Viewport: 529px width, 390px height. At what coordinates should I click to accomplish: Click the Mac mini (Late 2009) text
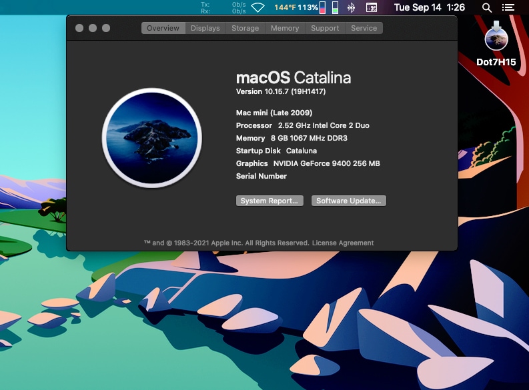pyautogui.click(x=274, y=113)
